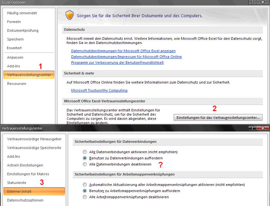The image size is (270, 206).
Task: Click the Datenschutz section heading
Action: (74, 29)
